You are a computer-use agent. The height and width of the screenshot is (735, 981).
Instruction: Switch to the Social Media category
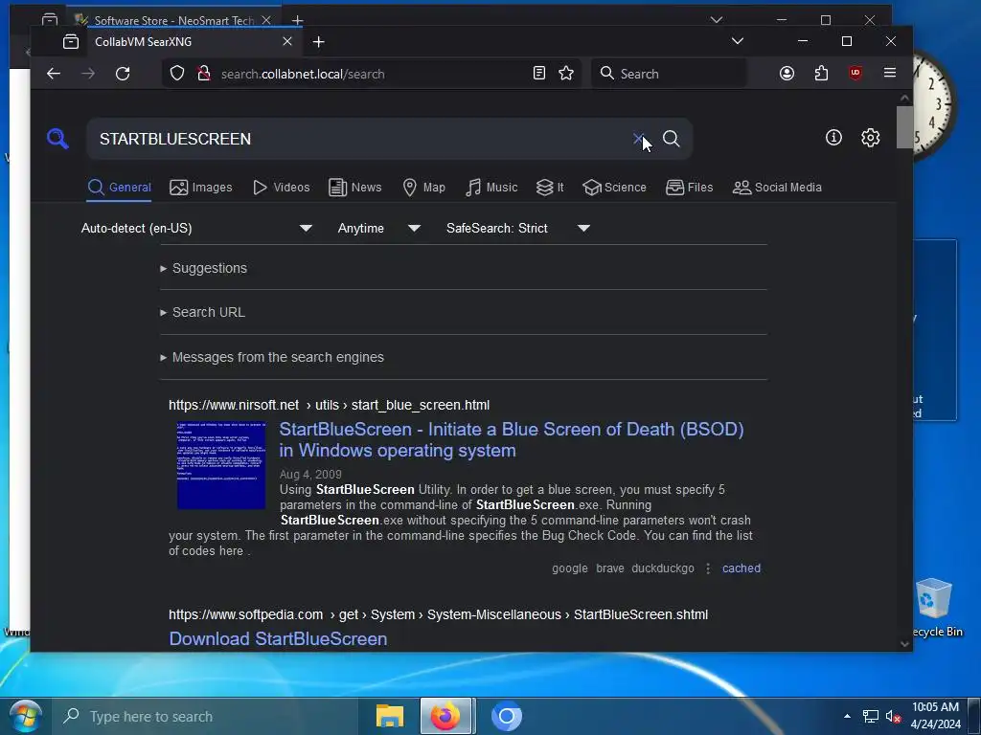coord(777,188)
